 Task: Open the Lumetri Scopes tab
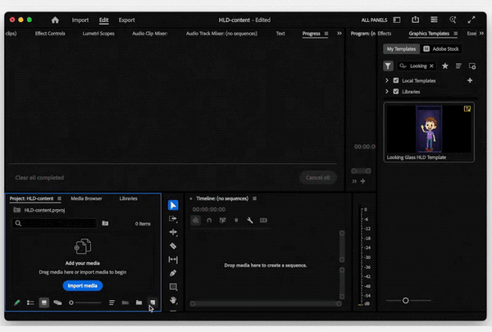98,34
